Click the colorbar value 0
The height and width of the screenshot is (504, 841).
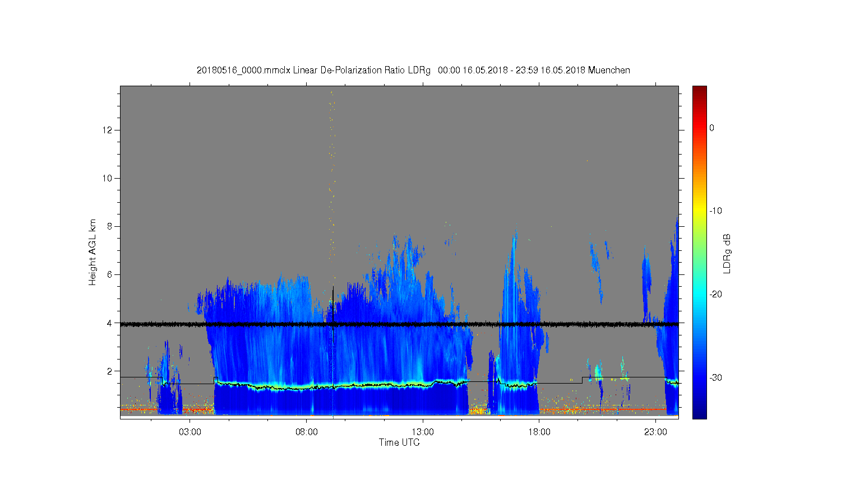712,128
